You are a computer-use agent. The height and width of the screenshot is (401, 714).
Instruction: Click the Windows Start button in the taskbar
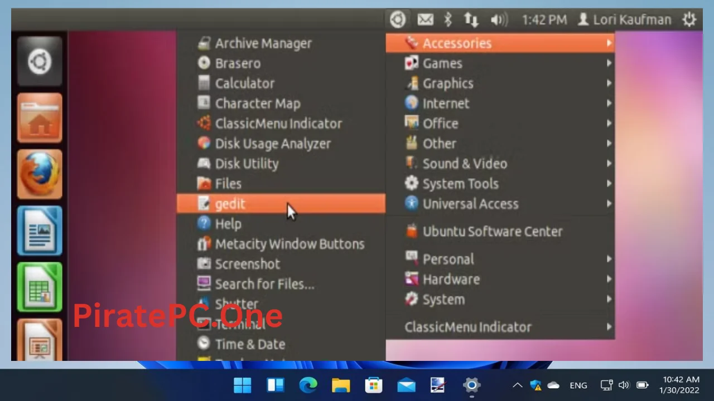pos(243,385)
